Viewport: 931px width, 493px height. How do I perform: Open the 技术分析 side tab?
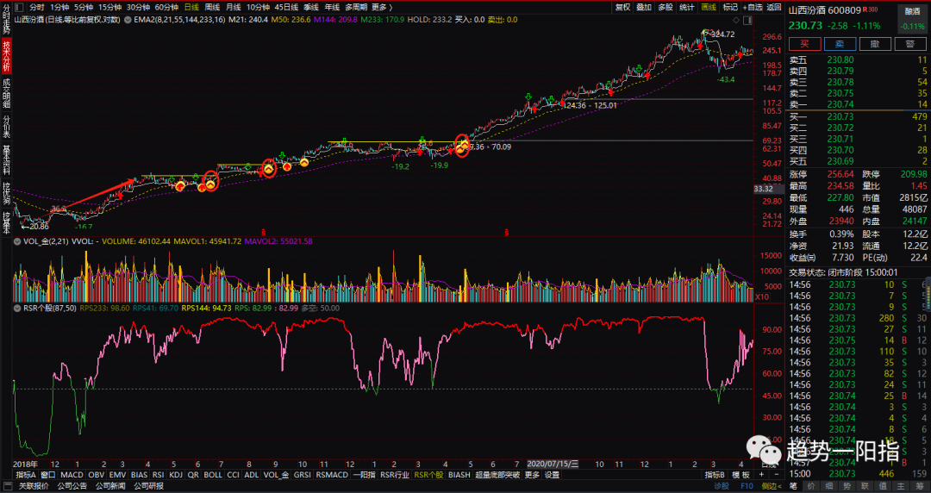pyautogui.click(x=6, y=56)
